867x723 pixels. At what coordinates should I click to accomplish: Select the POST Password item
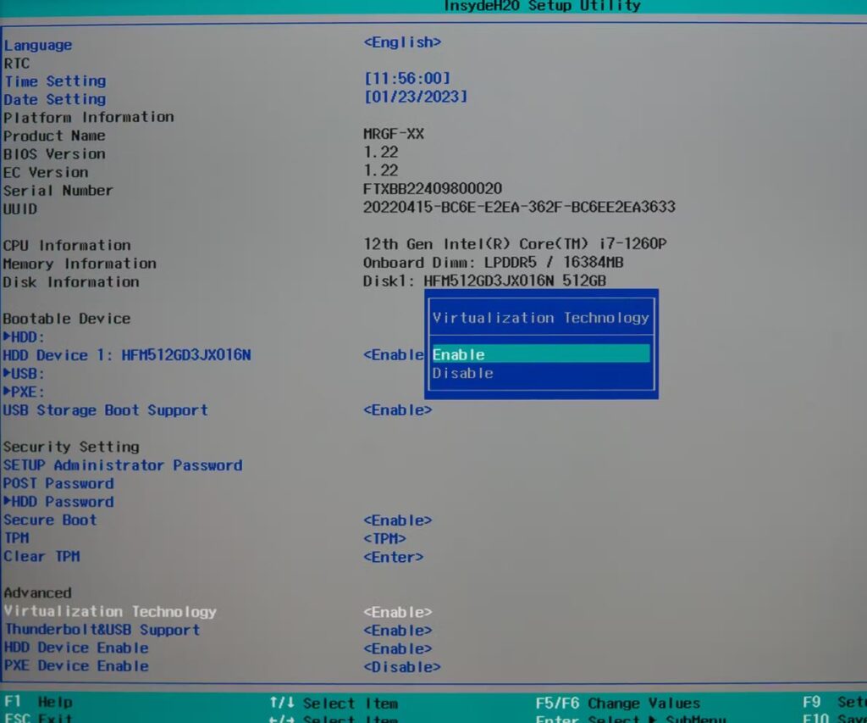click(58, 484)
